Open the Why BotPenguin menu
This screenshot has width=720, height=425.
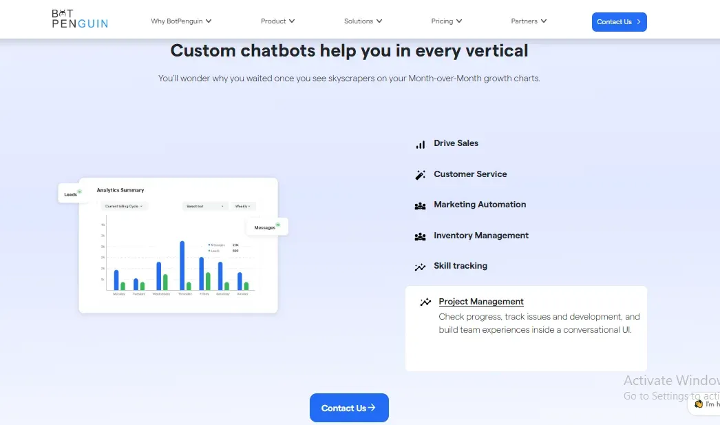pos(181,21)
